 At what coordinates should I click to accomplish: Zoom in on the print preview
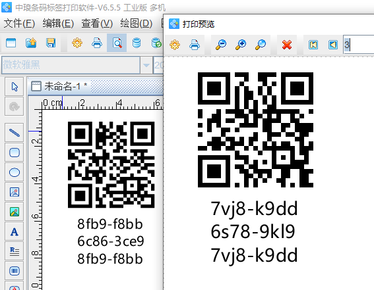[x=241, y=45]
